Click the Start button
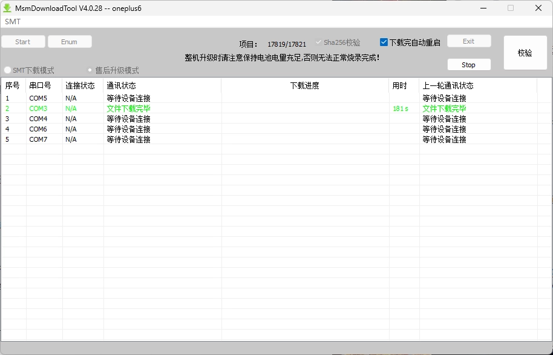This screenshot has height=355, width=553. pyautogui.click(x=23, y=41)
